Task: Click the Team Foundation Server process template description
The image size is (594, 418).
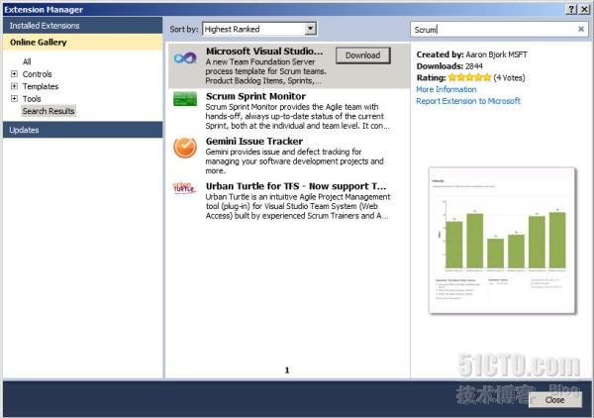Action: point(266,71)
